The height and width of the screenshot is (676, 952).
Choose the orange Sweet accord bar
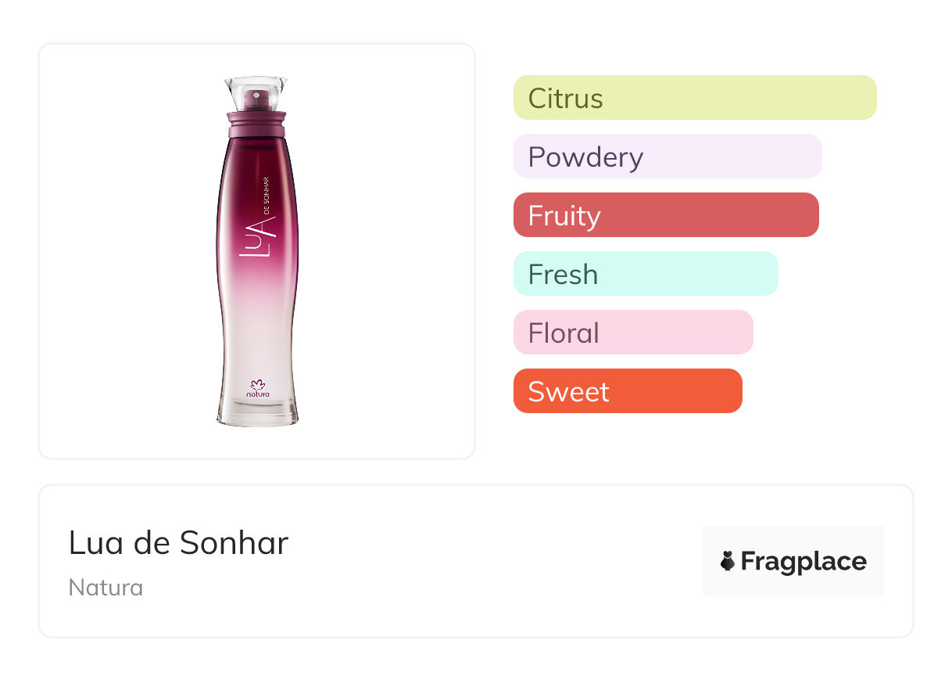[x=627, y=391]
